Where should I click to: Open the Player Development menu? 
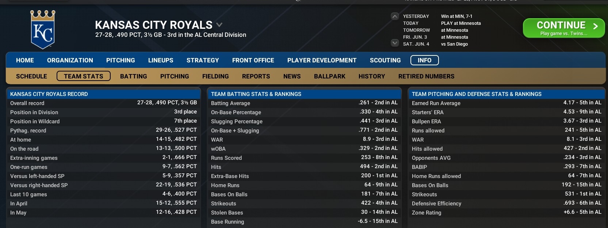tap(322, 60)
